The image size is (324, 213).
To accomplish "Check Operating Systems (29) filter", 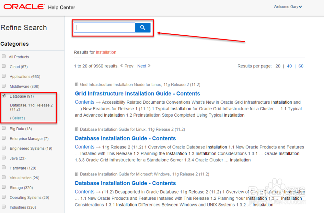I will tap(4, 197).
